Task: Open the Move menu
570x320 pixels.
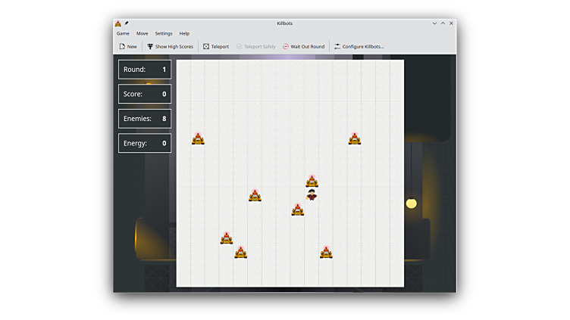Action: [x=142, y=33]
